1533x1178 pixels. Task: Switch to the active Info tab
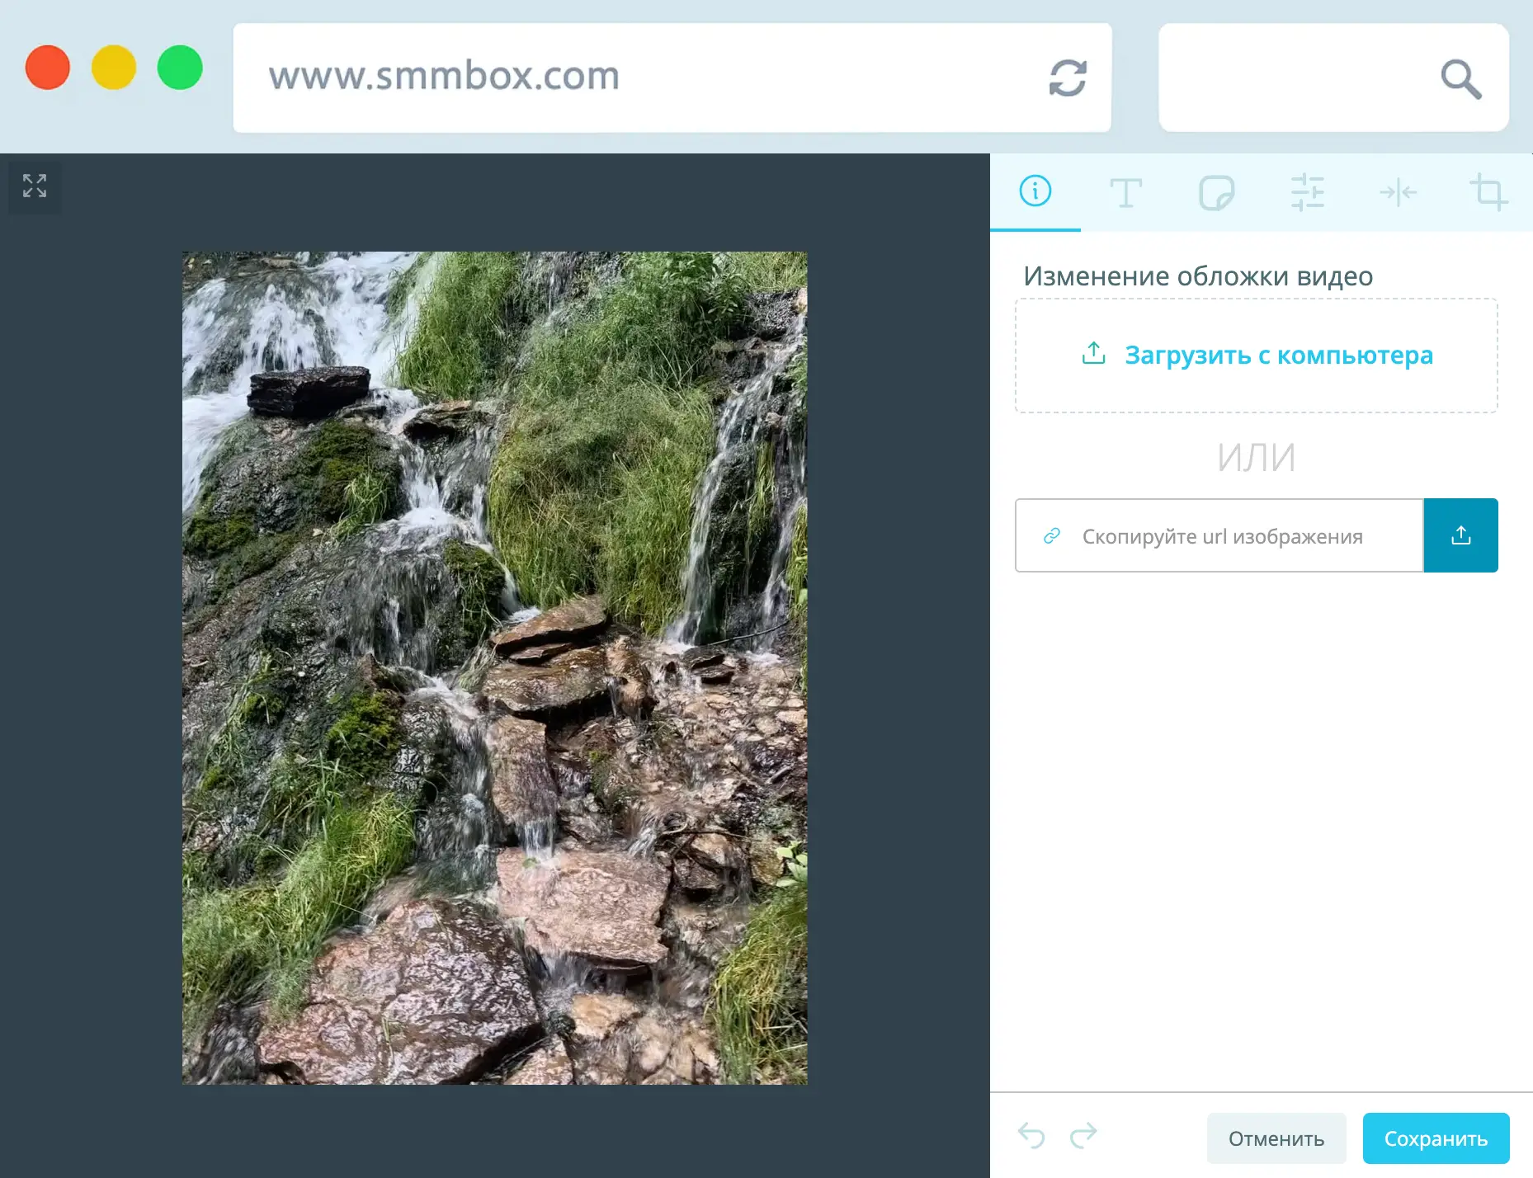[1035, 192]
